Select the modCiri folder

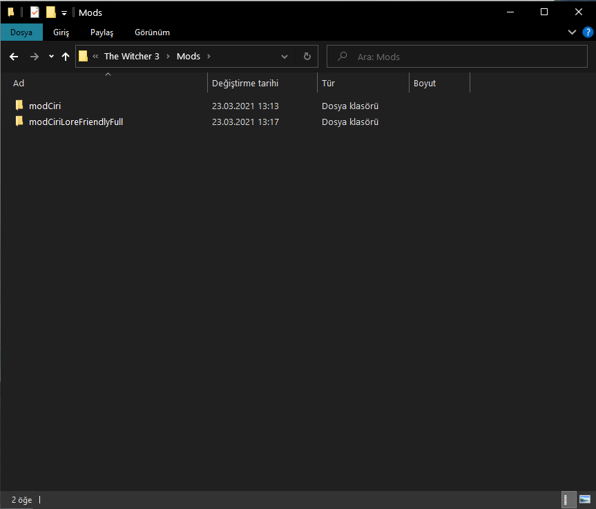pyautogui.click(x=45, y=106)
